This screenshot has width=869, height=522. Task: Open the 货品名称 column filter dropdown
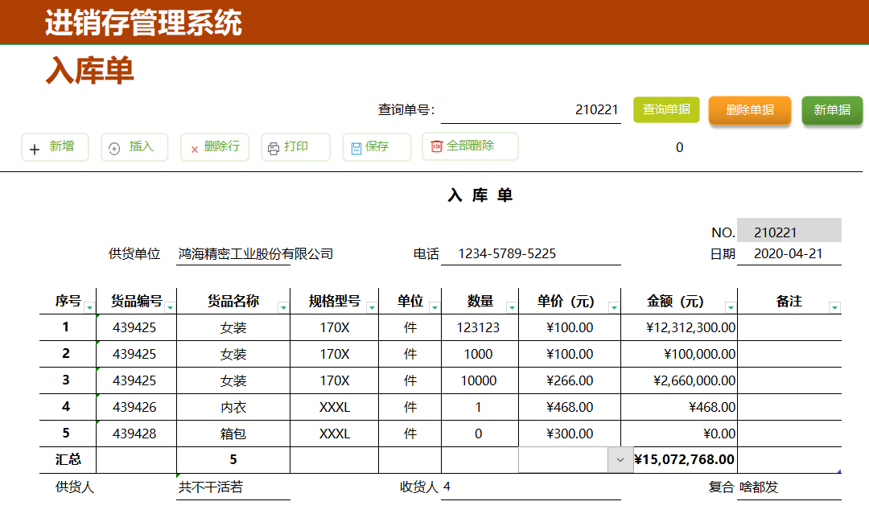(283, 306)
